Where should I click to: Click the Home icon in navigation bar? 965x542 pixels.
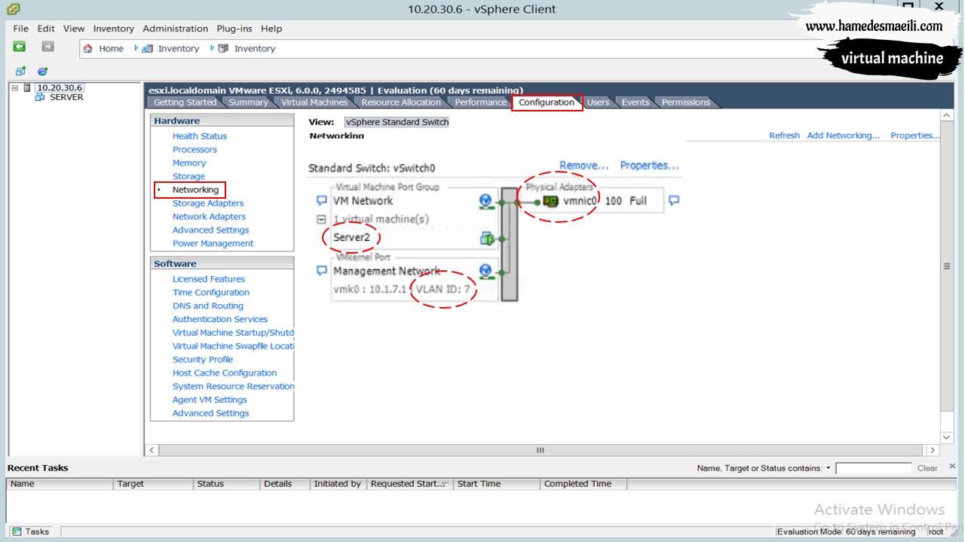pyautogui.click(x=88, y=48)
